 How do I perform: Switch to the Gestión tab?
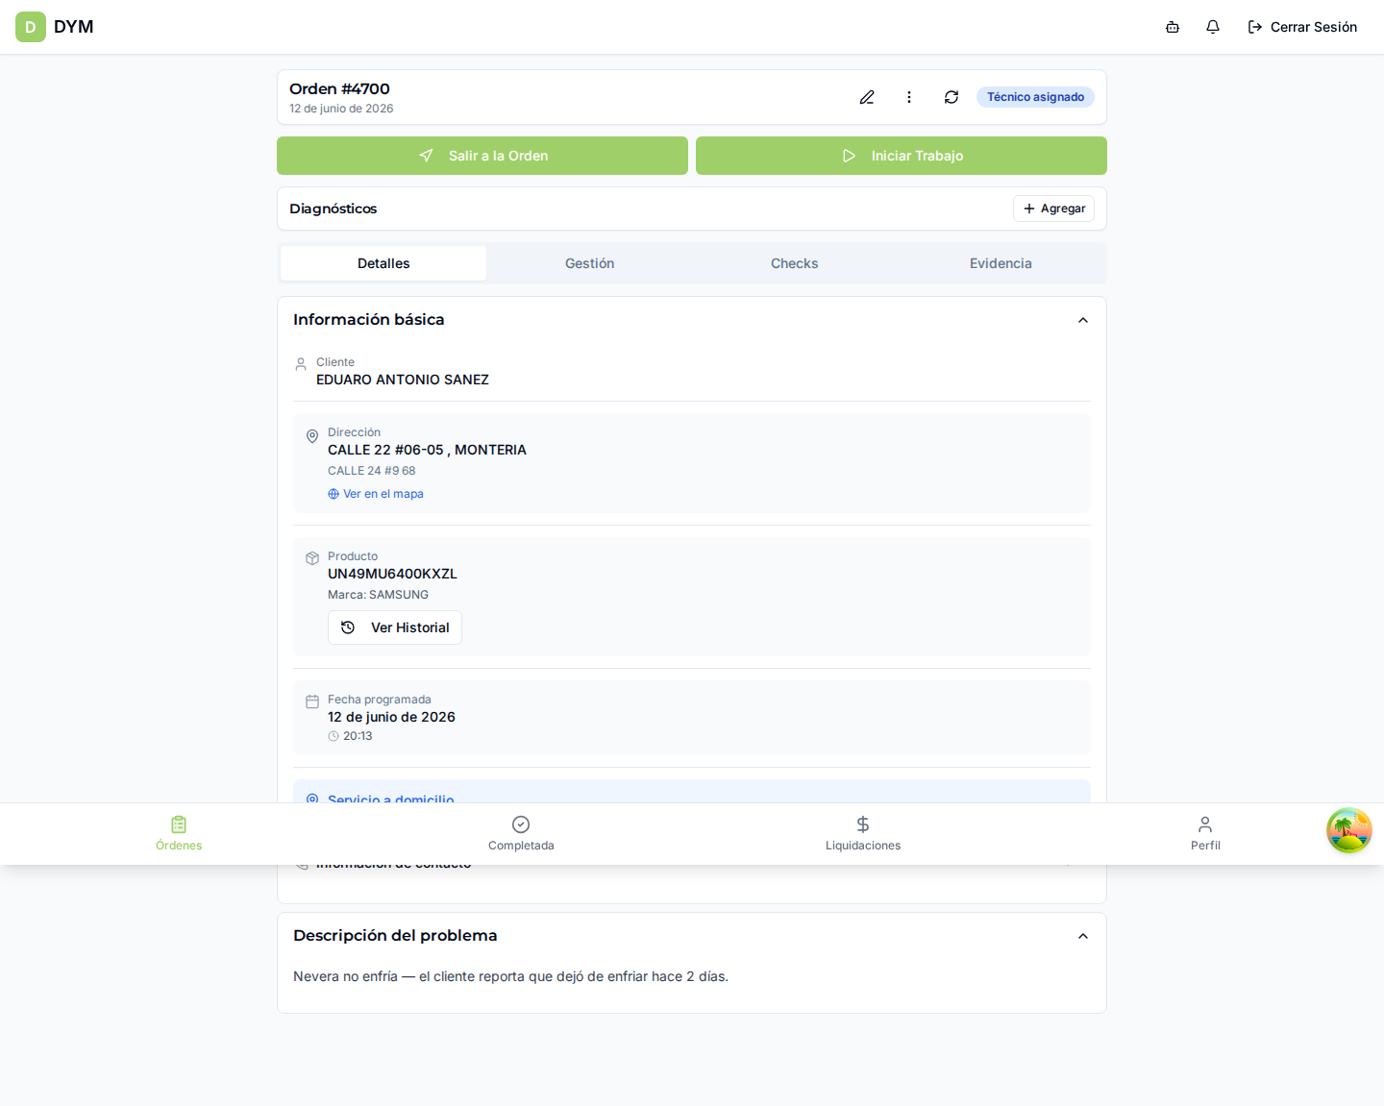589,263
